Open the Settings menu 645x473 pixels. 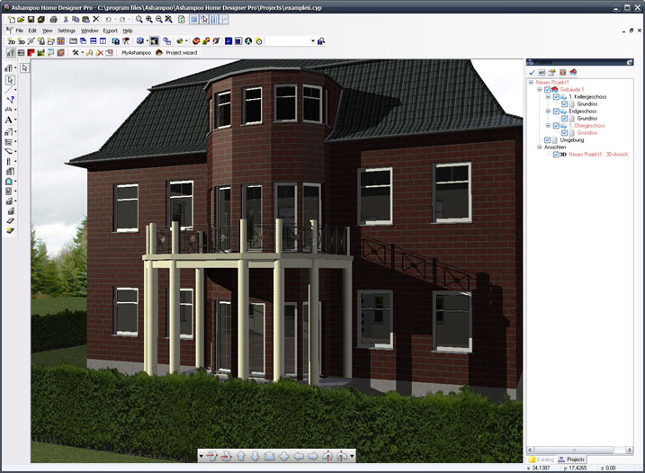point(67,31)
